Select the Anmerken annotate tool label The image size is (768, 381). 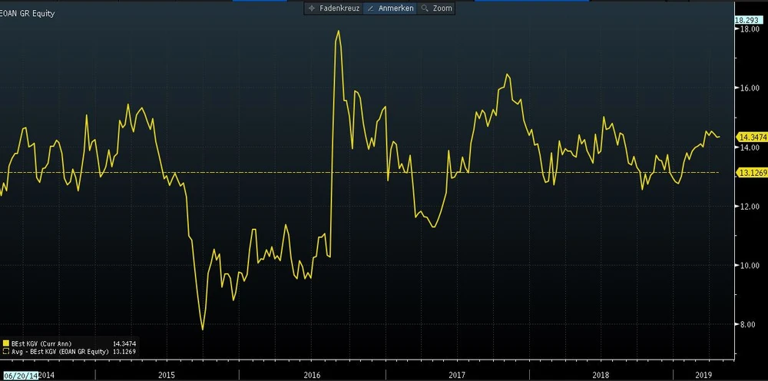coord(396,8)
